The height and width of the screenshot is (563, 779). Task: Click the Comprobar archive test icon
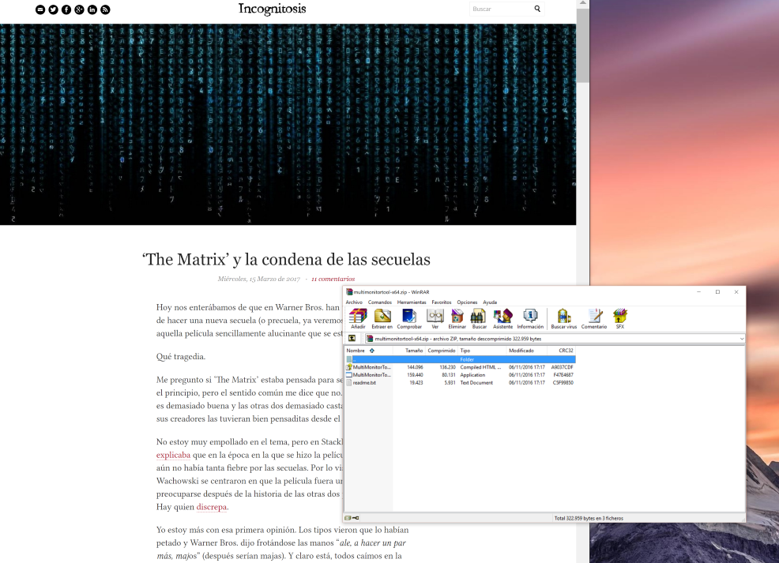[x=409, y=318]
